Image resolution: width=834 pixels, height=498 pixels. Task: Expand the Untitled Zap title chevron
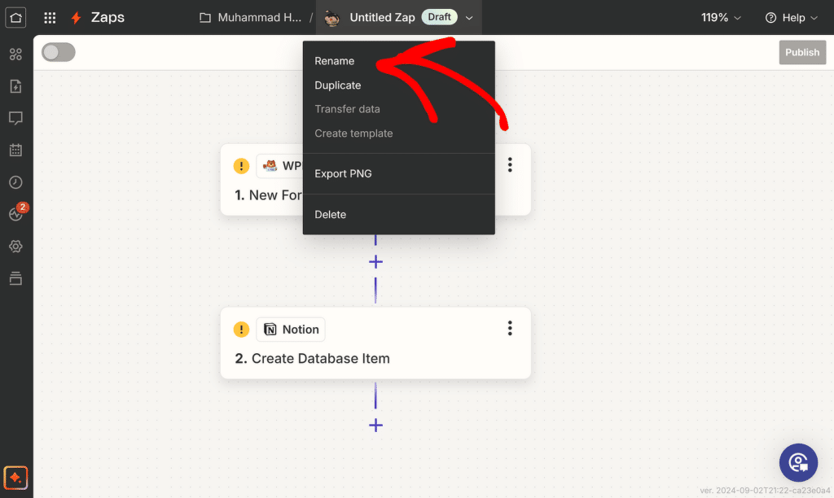pyautogui.click(x=469, y=18)
